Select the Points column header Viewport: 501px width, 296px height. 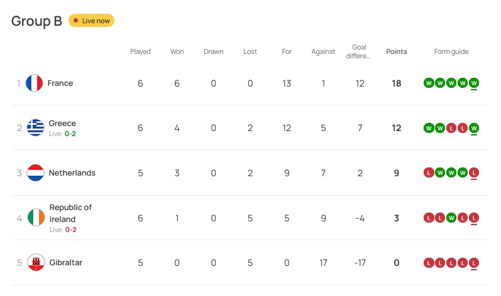pyautogui.click(x=396, y=51)
